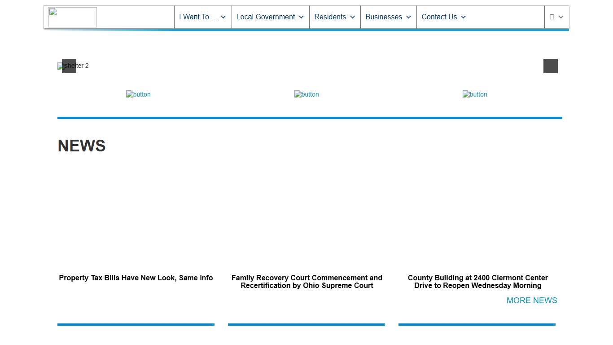Click the NEWS section heading

point(82,146)
